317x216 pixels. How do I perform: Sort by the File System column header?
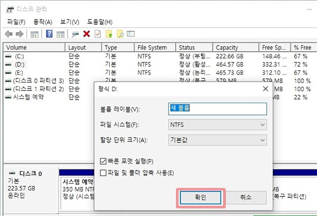155,48
